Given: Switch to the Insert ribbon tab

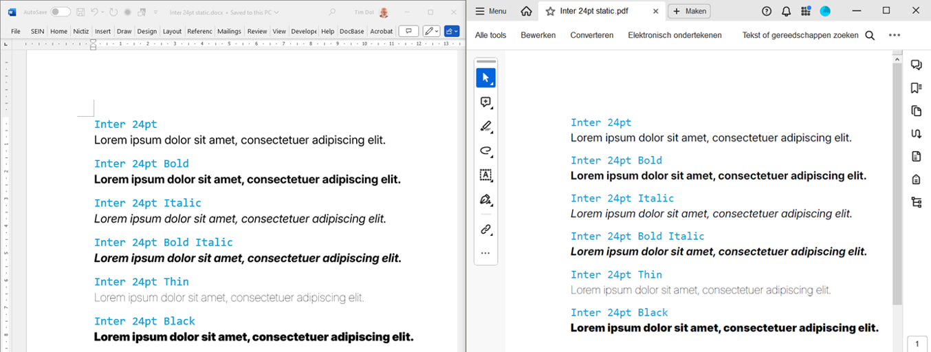Looking at the screenshot, I should coord(102,31).
